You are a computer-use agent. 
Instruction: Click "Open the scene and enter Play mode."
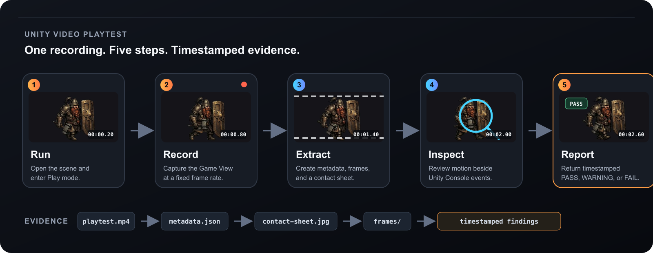click(x=60, y=173)
